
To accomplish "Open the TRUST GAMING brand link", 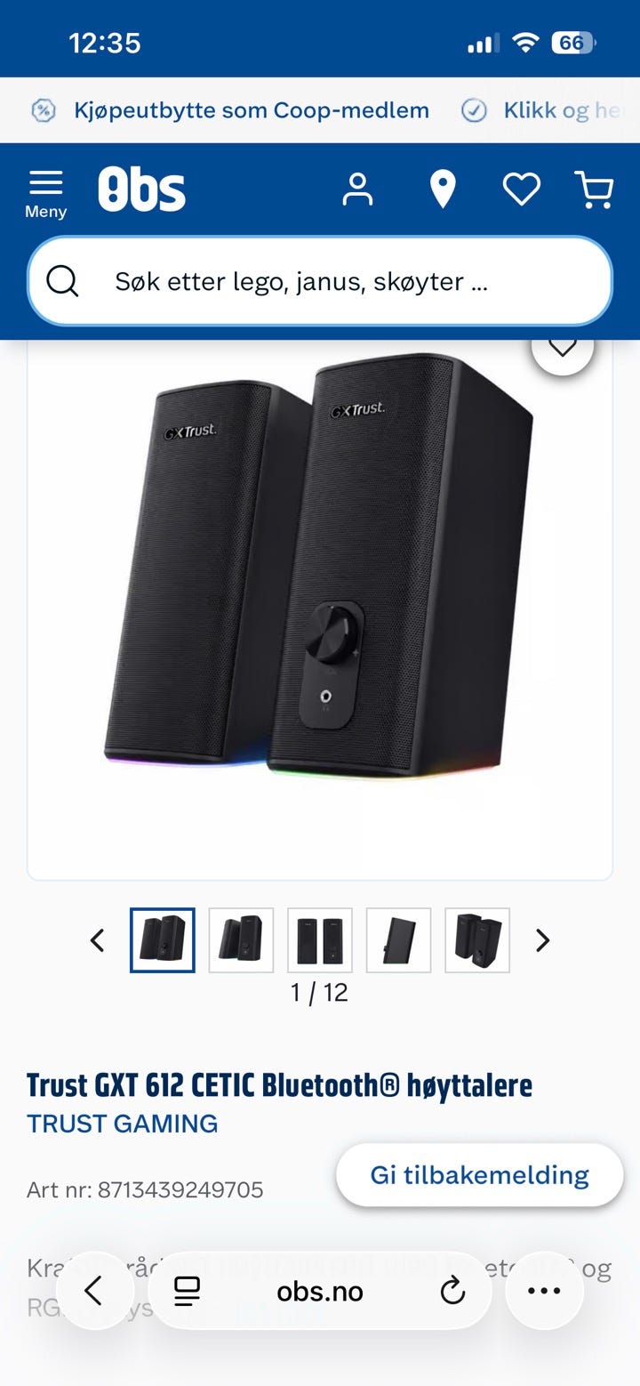I will click(x=123, y=1124).
